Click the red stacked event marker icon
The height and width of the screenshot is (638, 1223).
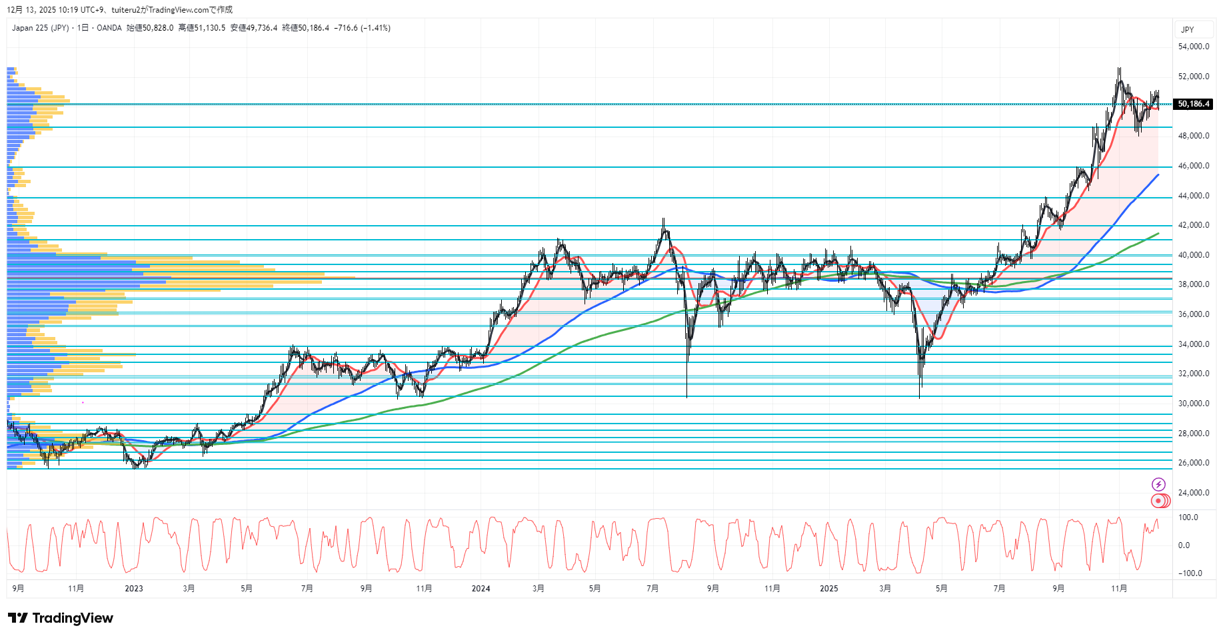tap(1160, 501)
